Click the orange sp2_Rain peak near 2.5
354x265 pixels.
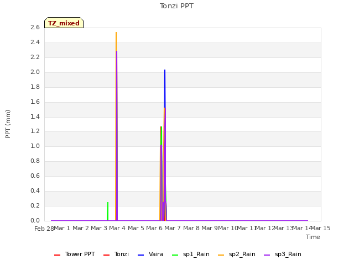(x=116, y=33)
